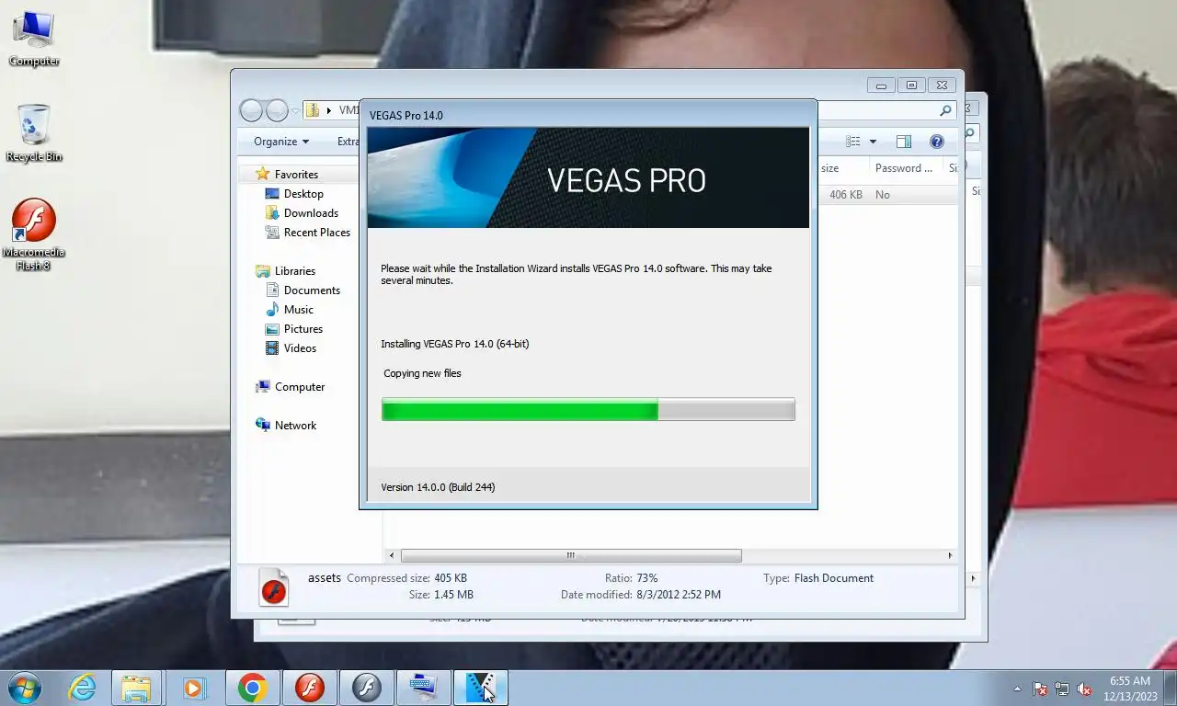Click horizontal scrollbar left arrow
Screen dimensions: 1177x706
tap(392, 555)
